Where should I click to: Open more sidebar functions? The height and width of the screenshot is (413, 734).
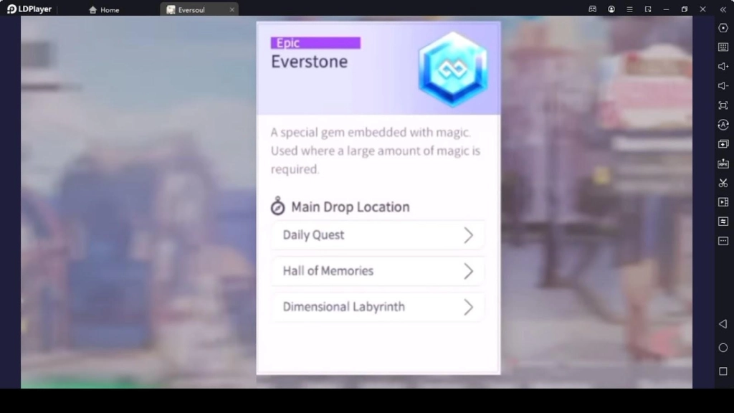click(723, 242)
